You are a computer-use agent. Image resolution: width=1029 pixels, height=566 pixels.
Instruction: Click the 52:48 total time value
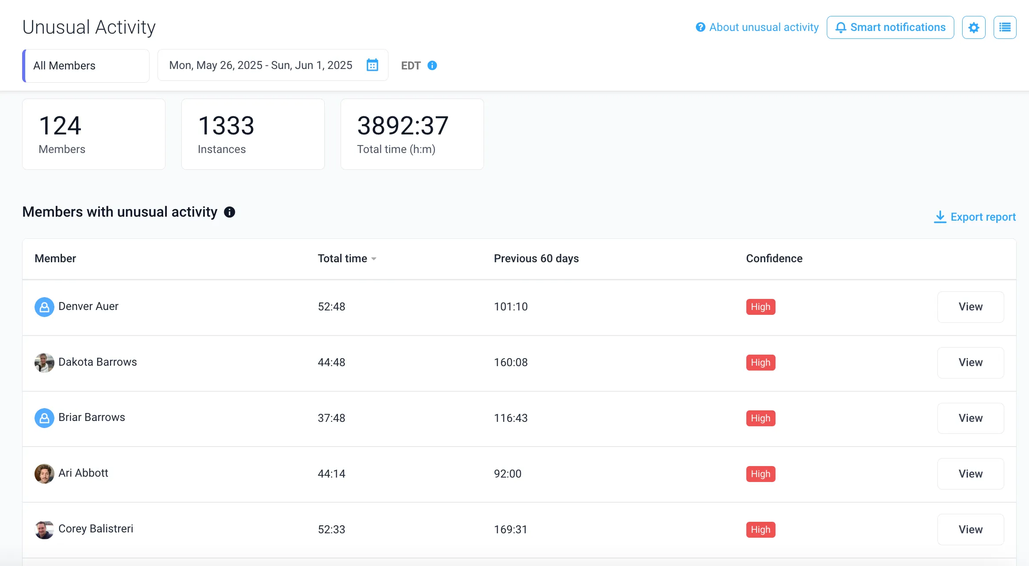(331, 307)
